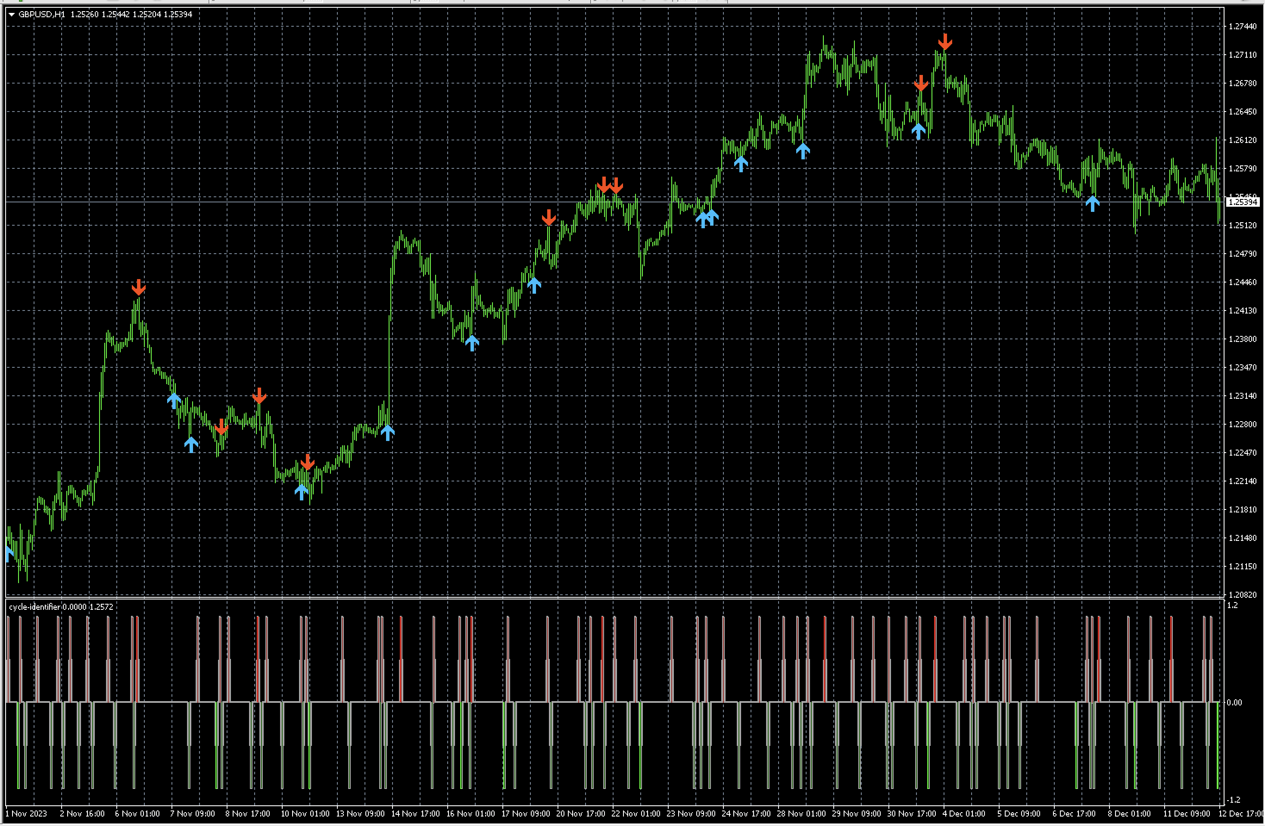Click the 1.22140 price axis label
Screen dimensions: 1265x826
click(1243, 481)
